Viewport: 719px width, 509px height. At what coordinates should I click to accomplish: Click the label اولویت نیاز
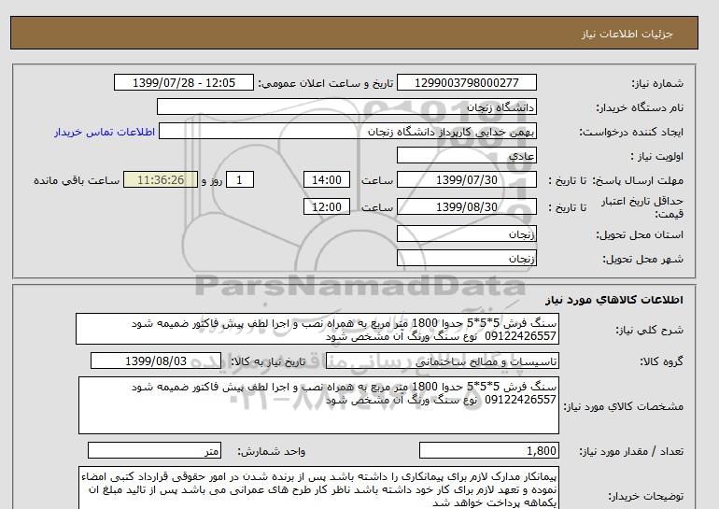pyautogui.click(x=657, y=156)
